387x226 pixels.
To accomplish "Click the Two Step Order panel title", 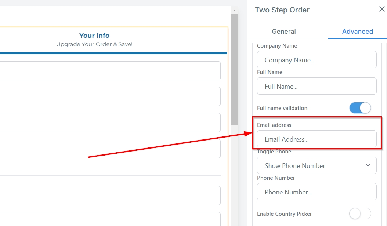I will tap(282, 10).
